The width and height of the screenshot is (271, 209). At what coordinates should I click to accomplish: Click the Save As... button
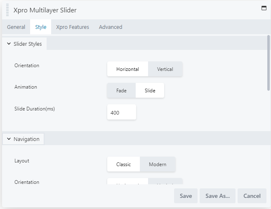217,196
